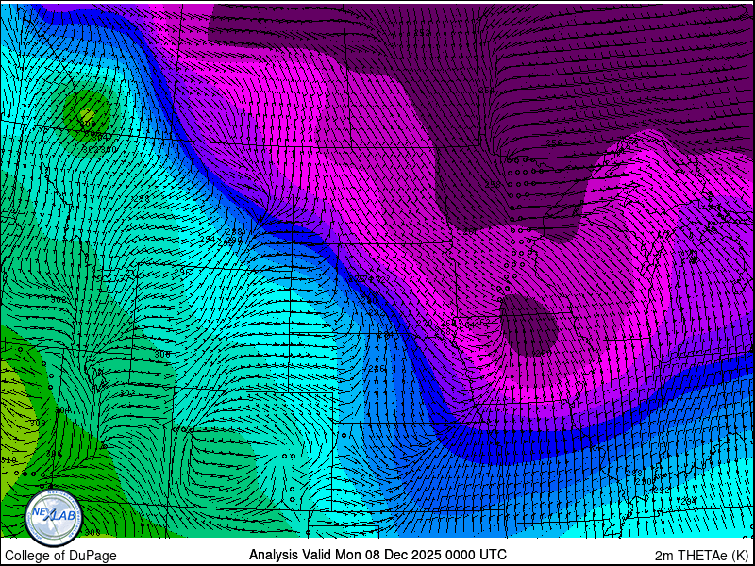Click the NEXLAB circular logo

(54, 518)
